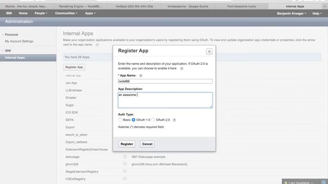Click the Cancel button in dialog

click(x=147, y=144)
